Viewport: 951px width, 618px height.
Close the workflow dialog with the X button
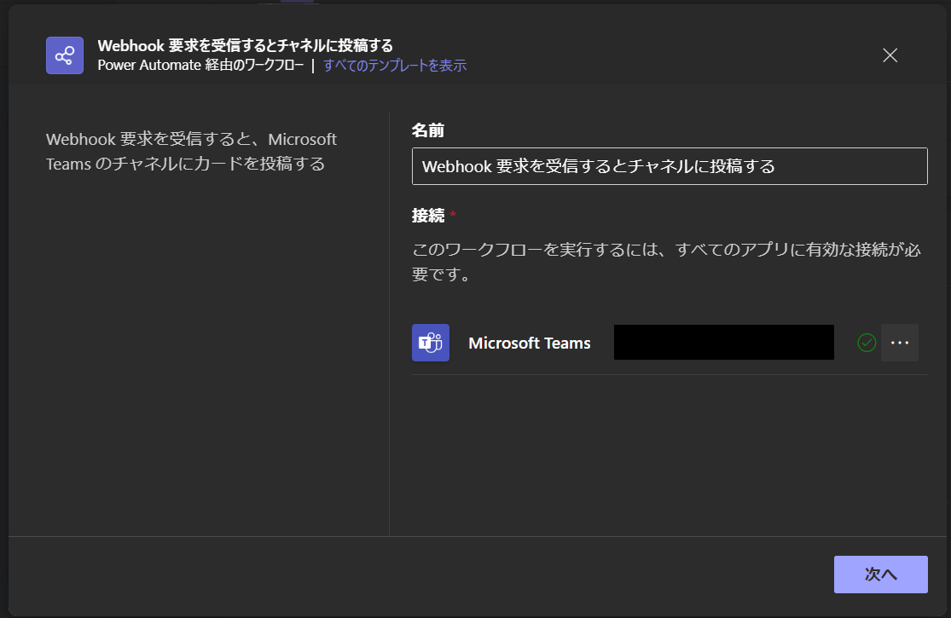[x=890, y=55]
